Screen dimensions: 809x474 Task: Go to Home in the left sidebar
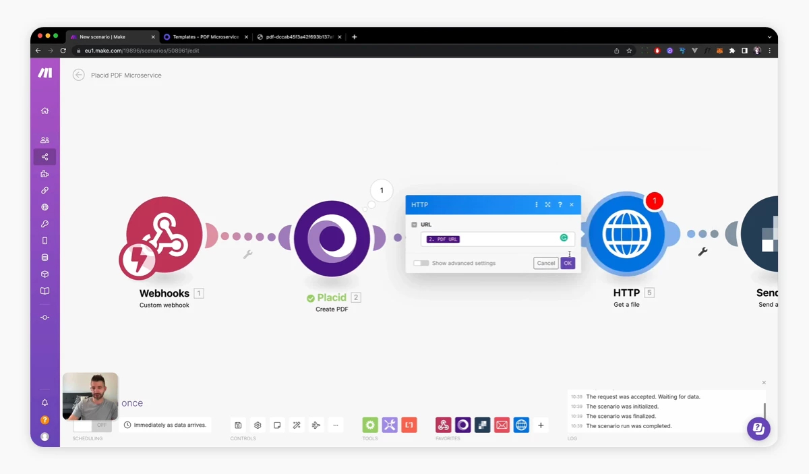[44, 111]
